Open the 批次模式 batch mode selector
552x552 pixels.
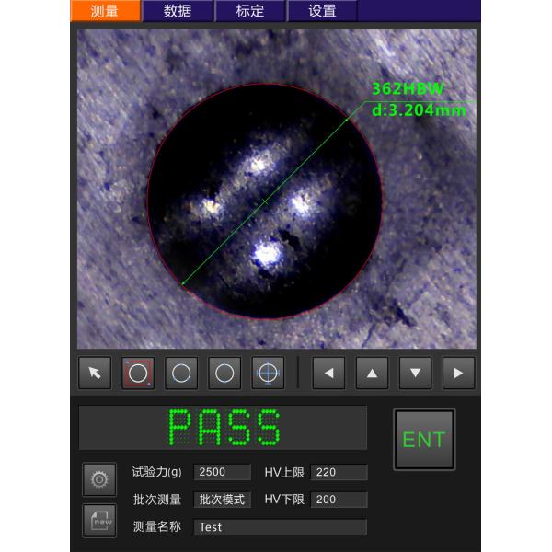[223, 500]
